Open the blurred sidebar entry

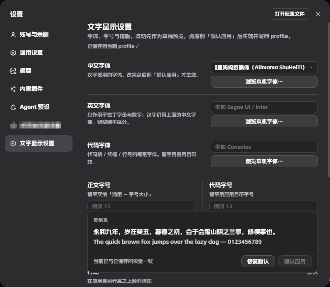tap(39, 125)
